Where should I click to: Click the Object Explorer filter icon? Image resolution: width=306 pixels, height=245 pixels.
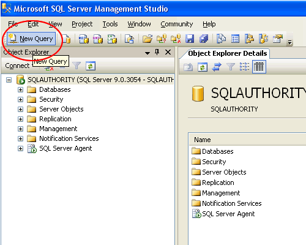[76, 66]
